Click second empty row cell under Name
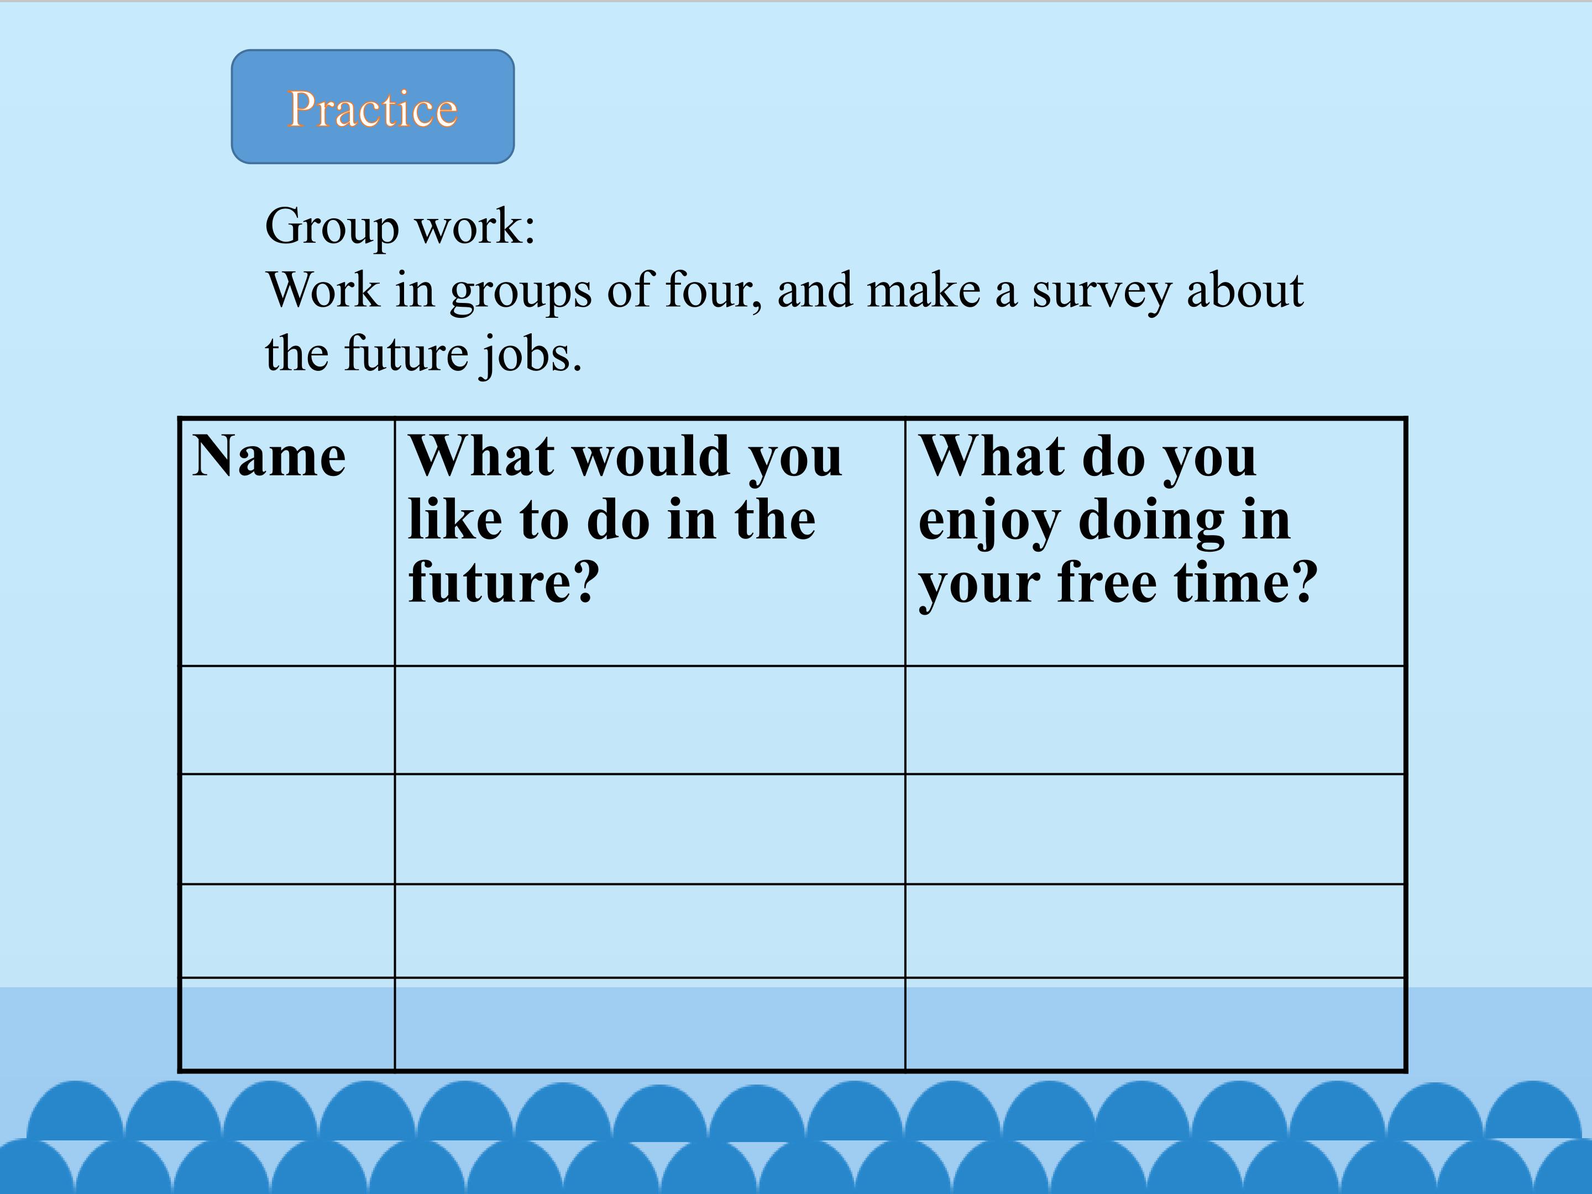 tap(287, 829)
